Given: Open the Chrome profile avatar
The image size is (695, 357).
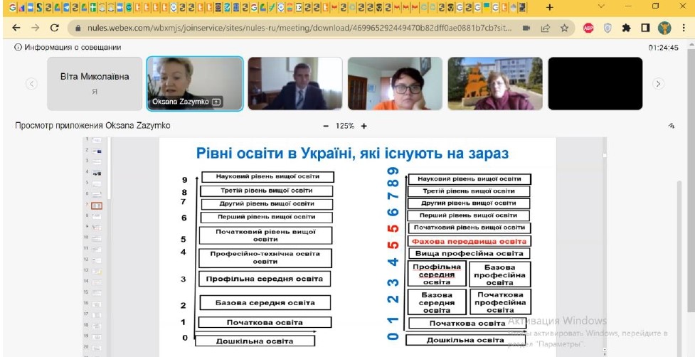Looking at the screenshot, I should pyautogui.click(x=664, y=28).
